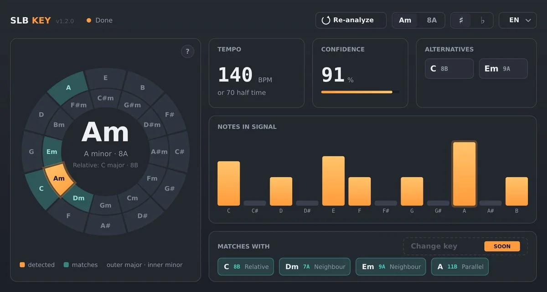Select flat accidental notation
The image size is (547, 292).
click(x=483, y=20)
